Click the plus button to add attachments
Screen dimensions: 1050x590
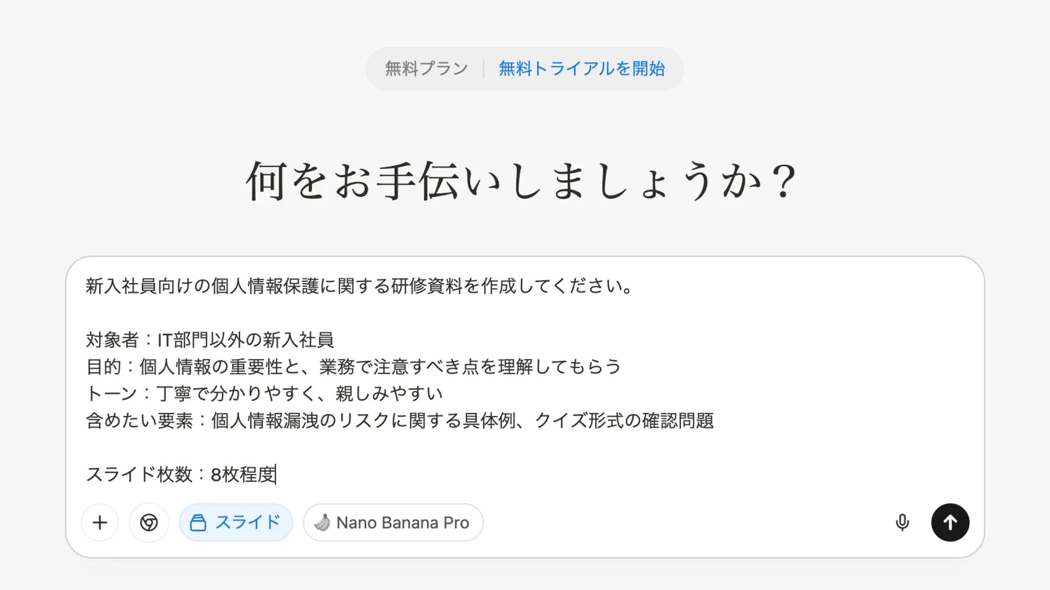(100, 522)
